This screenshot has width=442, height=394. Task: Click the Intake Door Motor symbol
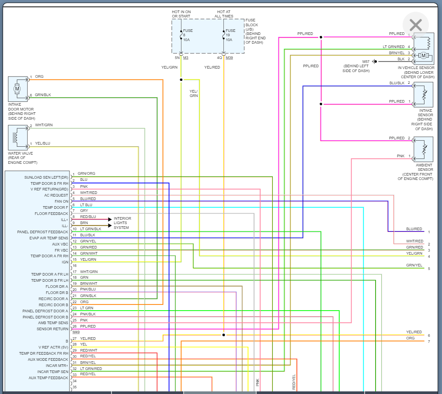(18, 89)
